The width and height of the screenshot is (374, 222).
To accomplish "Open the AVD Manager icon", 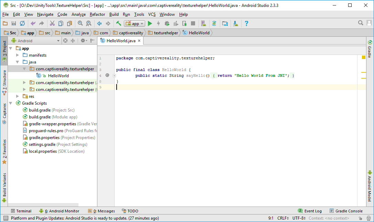I will (x=203, y=23).
